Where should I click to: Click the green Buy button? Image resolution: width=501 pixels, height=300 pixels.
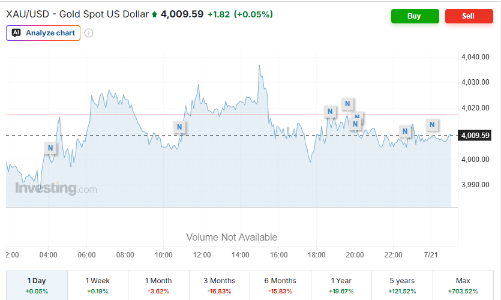415,16
